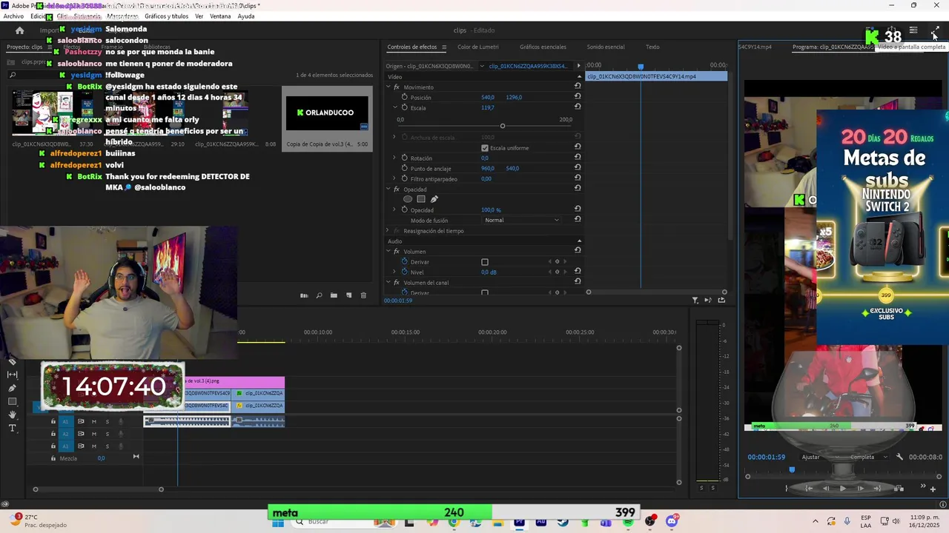Select the Hand tool in the toolbox
The width and height of the screenshot is (949, 533).
pyautogui.click(x=12, y=415)
